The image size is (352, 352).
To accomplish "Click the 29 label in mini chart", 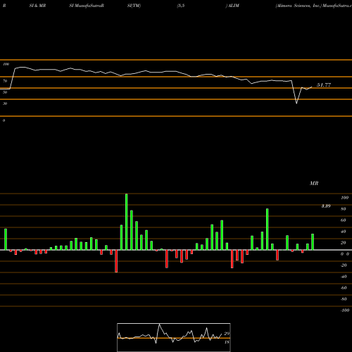I will tap(227, 334).
